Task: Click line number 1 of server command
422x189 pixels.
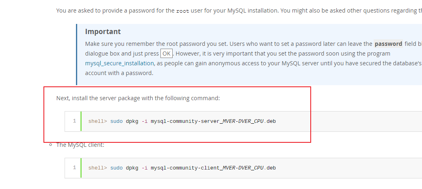Action: point(74,121)
